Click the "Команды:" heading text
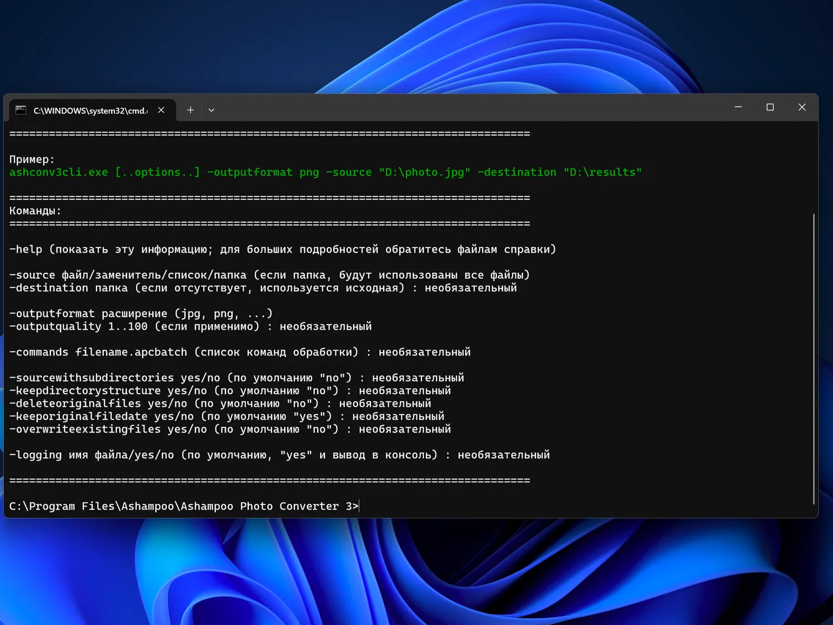The height and width of the screenshot is (625, 833). [x=36, y=211]
